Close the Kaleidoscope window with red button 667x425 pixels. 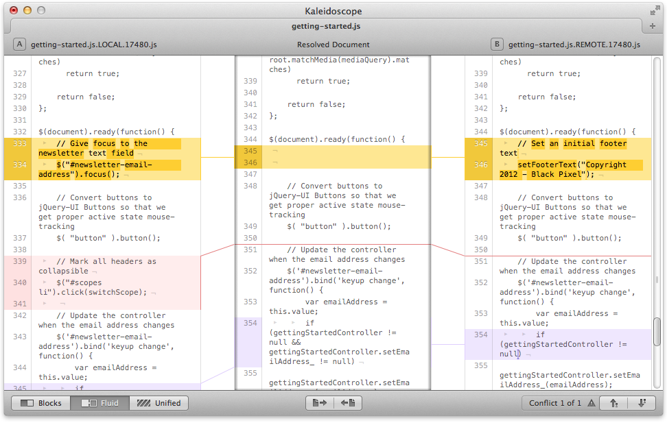14,11
